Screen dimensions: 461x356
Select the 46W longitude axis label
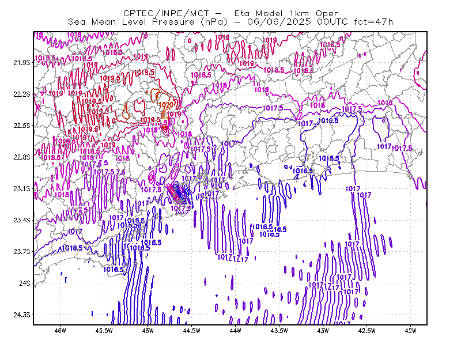point(61,331)
